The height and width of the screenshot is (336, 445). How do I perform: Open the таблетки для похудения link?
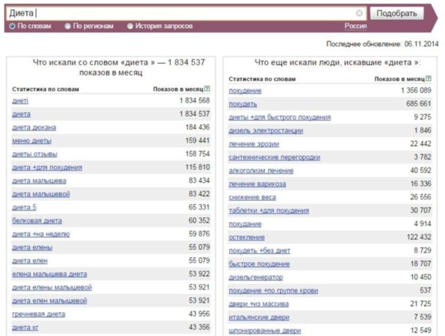pyautogui.click(x=269, y=211)
